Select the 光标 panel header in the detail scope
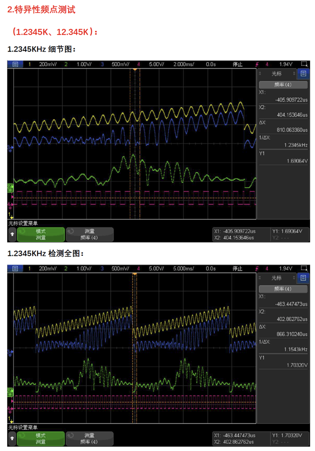Viewport: 315px width, 451px height. (x=277, y=74)
